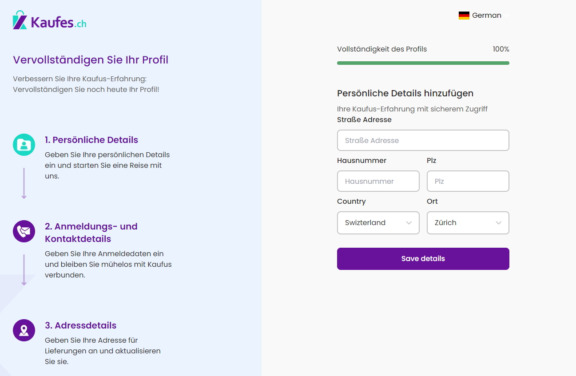Select the Persönliche Details folder icon

(x=24, y=145)
